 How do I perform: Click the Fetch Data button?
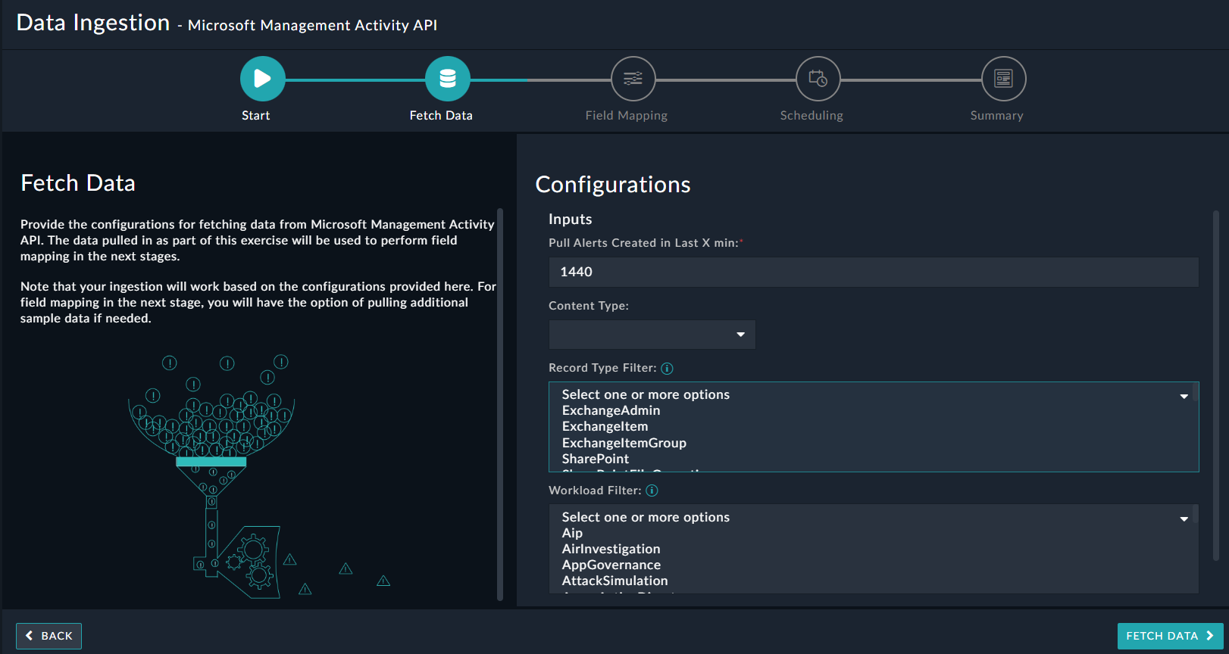(x=1170, y=636)
